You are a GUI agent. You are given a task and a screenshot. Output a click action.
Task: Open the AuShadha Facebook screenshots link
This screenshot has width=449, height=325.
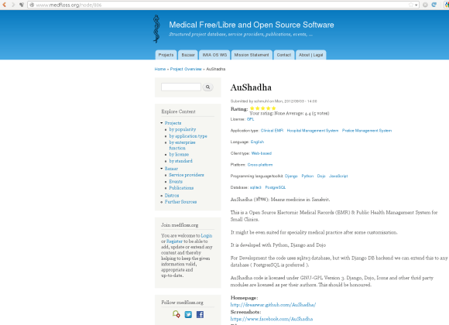[x=272, y=319]
